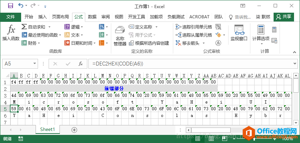Add a new sheet with plus button
The width and height of the screenshot is (300, 143).
pos(74,130)
